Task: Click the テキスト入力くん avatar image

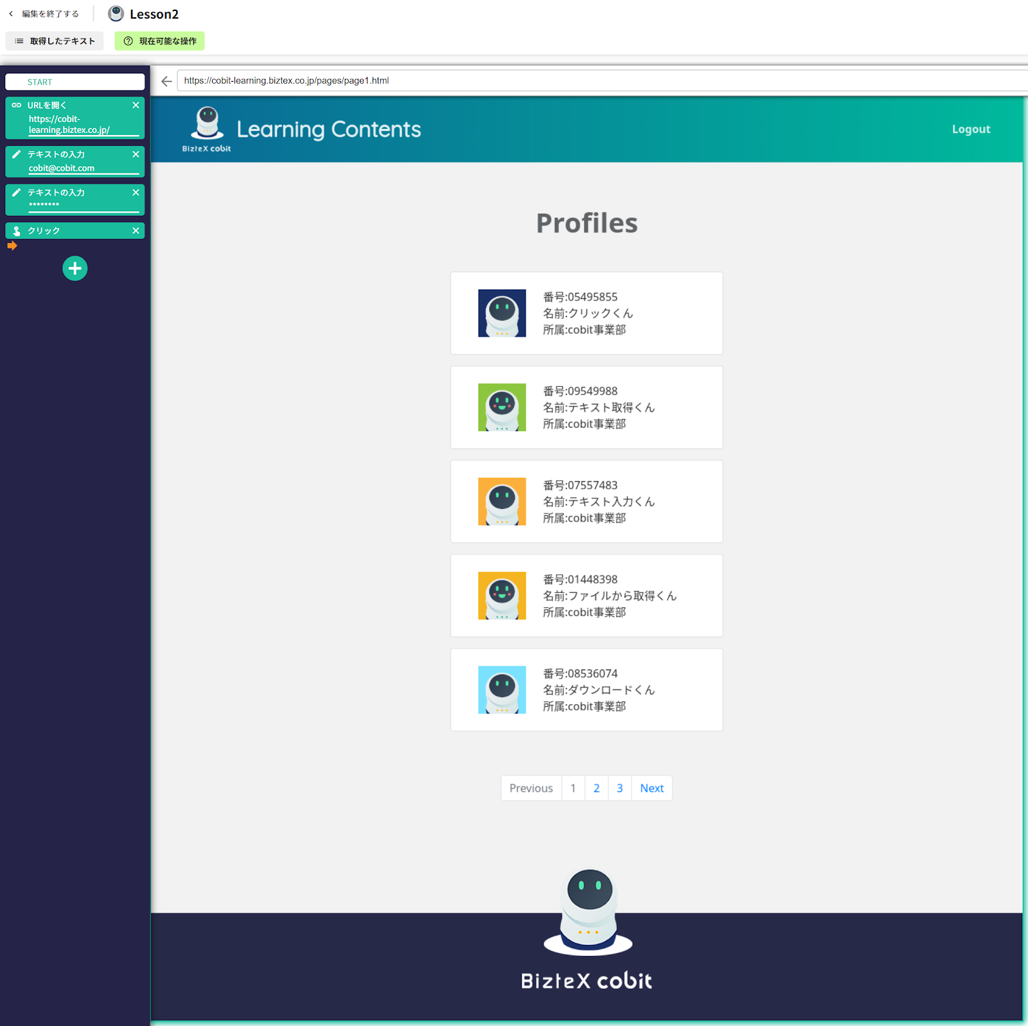Action: click(502, 502)
